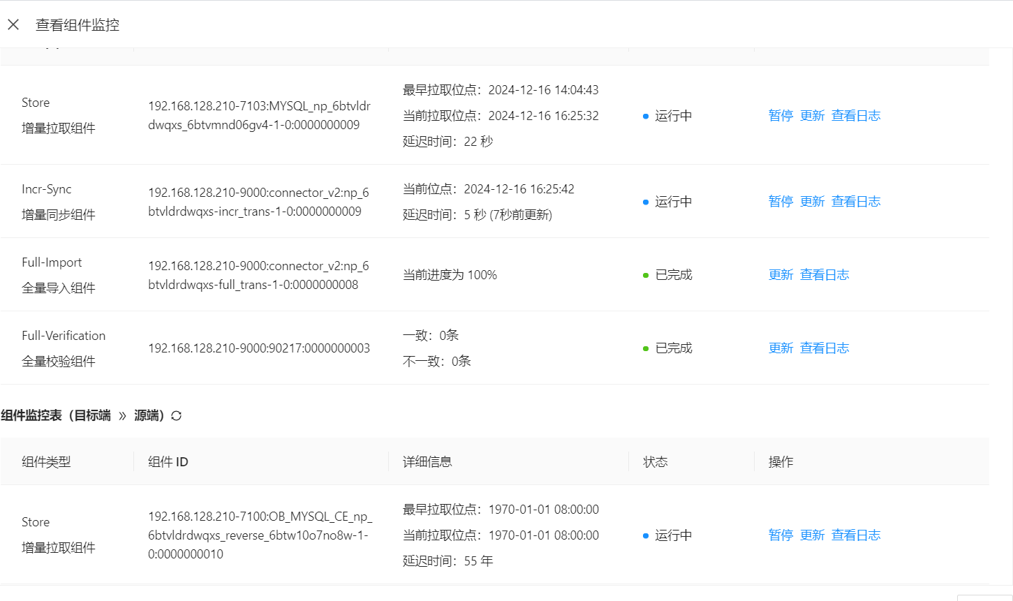
Task: Click the 状态 column header
Action: [x=656, y=462]
